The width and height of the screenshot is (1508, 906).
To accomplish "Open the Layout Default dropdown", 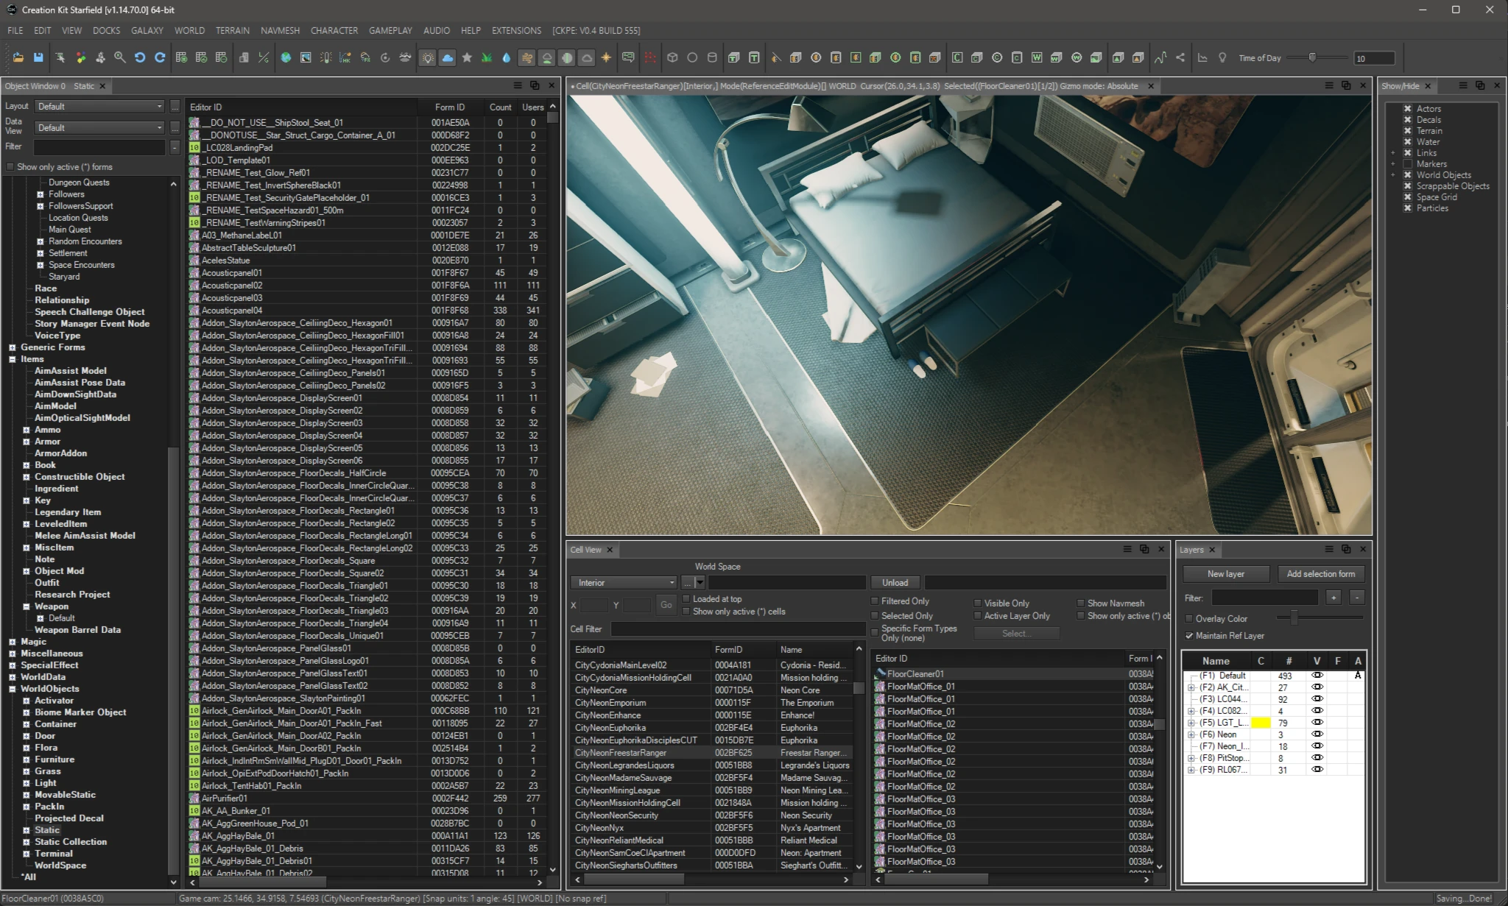I will 100,107.
